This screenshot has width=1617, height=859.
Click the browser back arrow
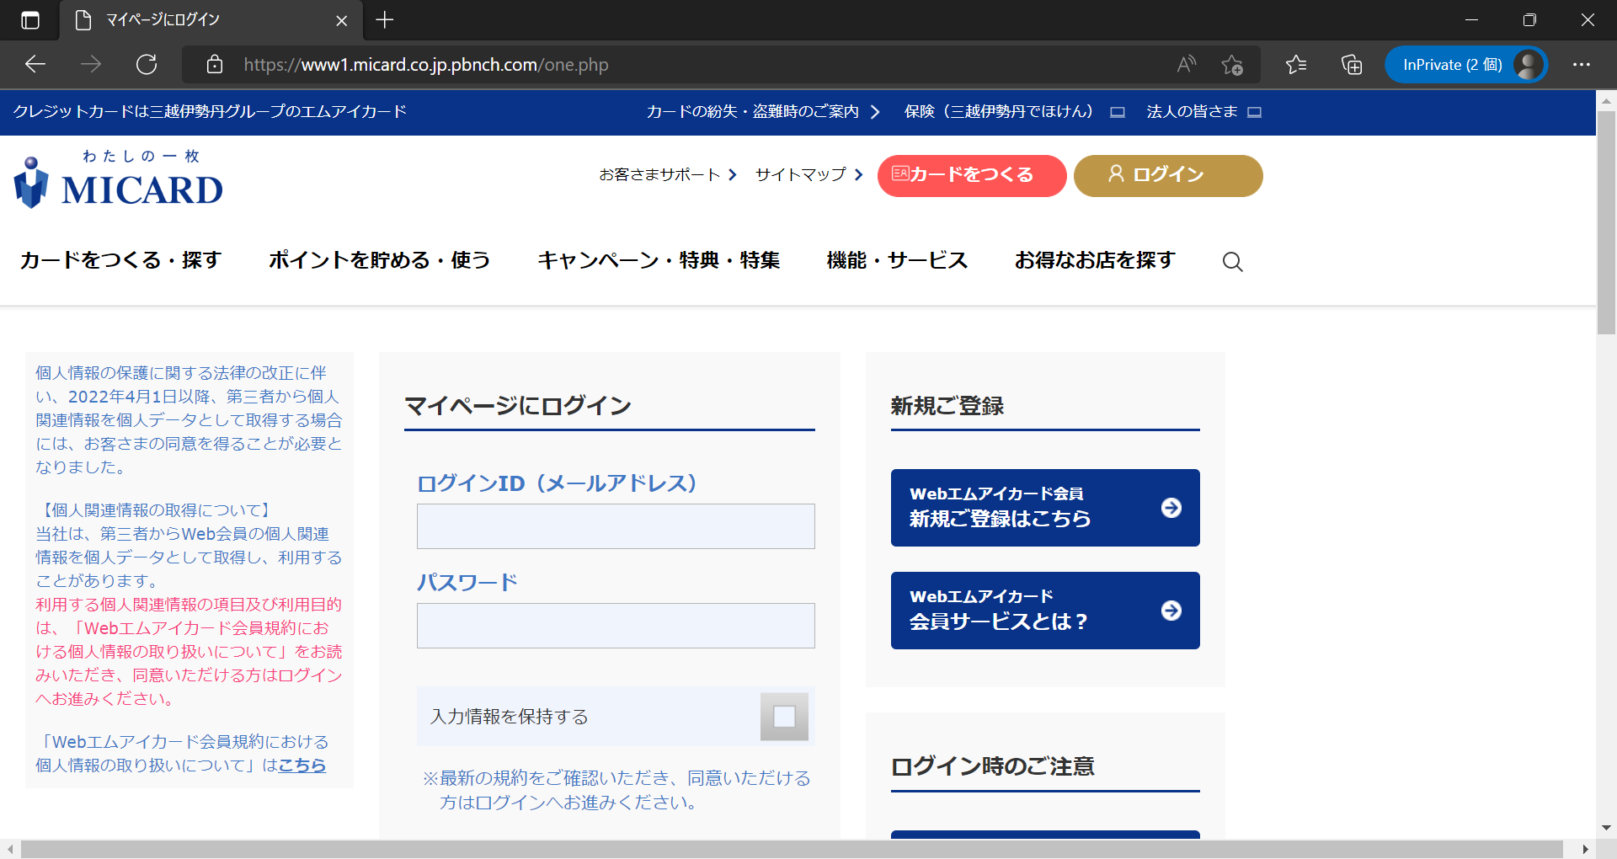[x=35, y=65]
